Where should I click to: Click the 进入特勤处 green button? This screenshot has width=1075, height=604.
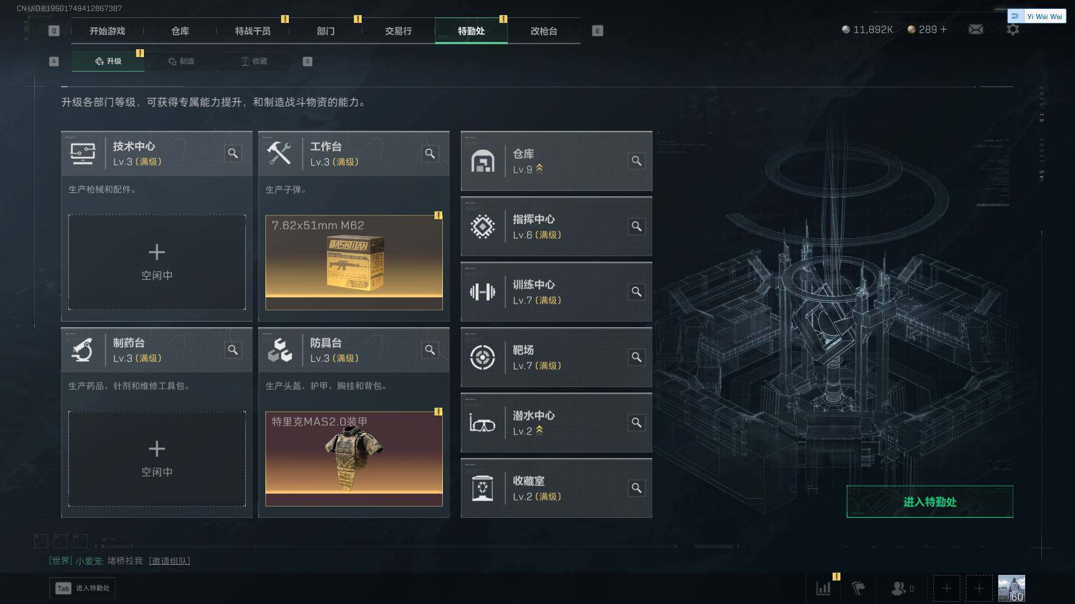(929, 502)
